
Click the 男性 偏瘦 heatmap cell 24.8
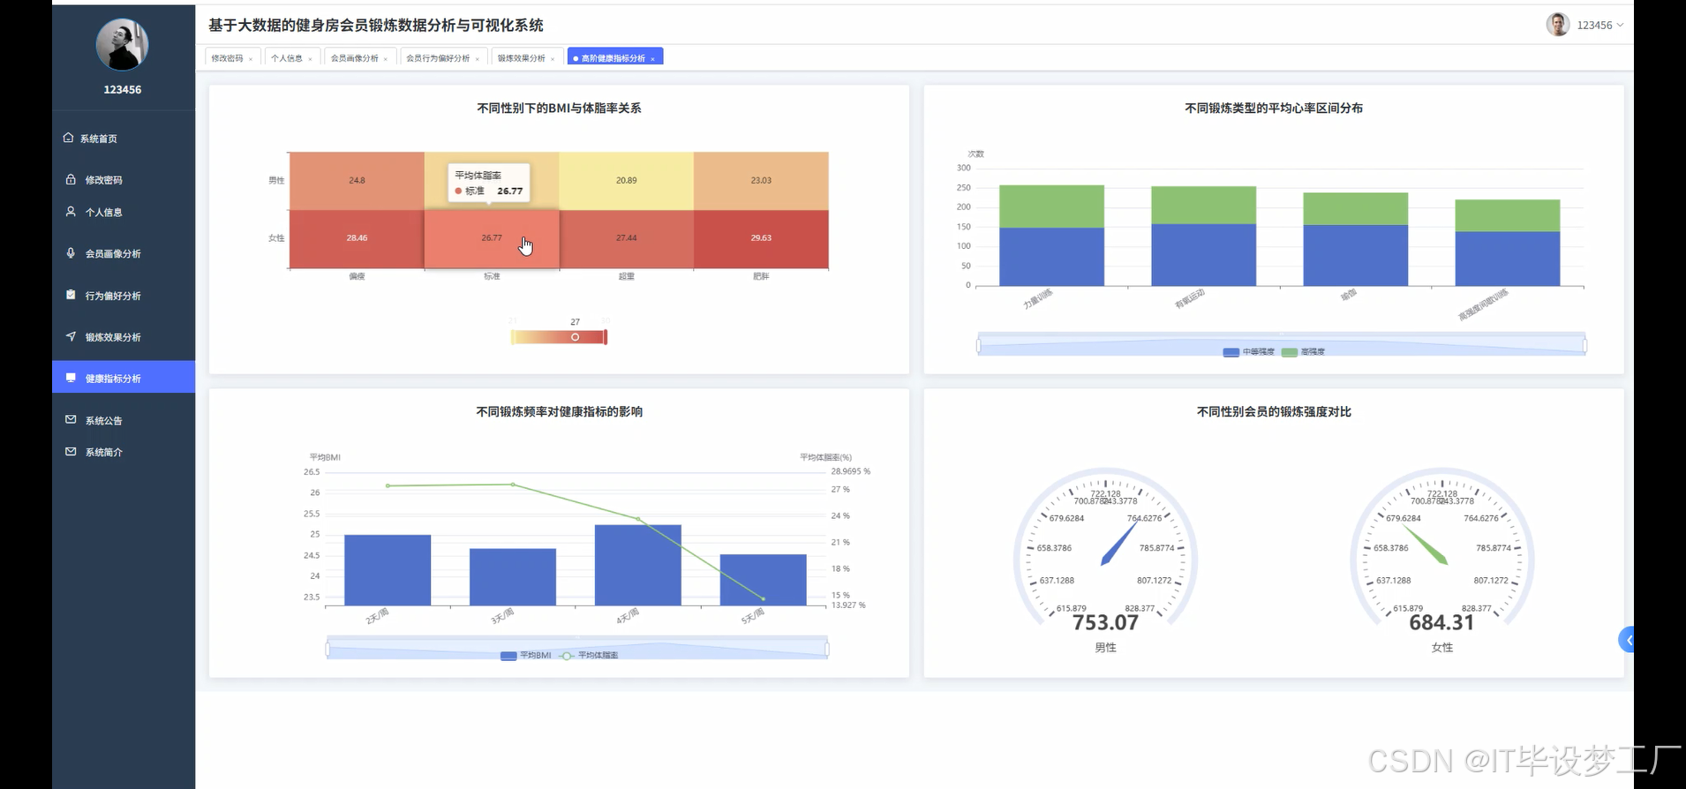tap(357, 180)
